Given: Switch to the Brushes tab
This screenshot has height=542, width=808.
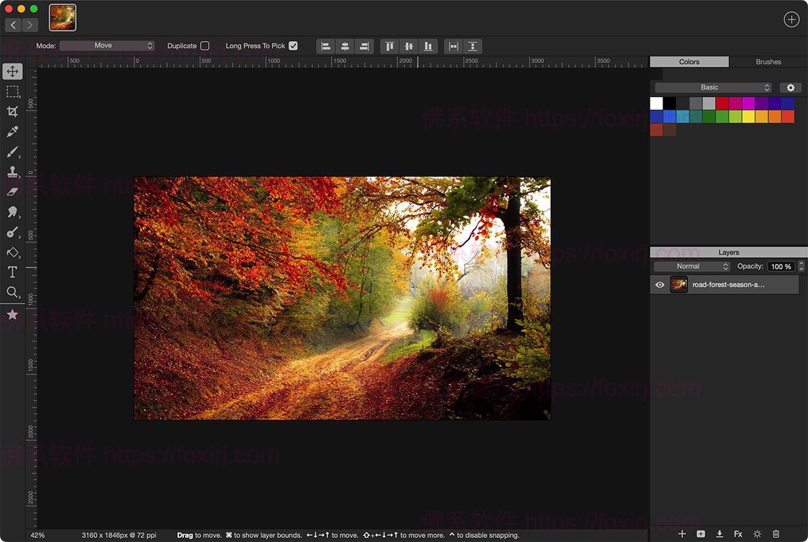Looking at the screenshot, I should coord(767,61).
